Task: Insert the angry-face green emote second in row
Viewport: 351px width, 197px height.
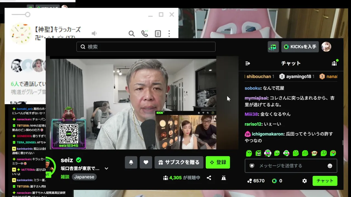Action: pos(258,153)
